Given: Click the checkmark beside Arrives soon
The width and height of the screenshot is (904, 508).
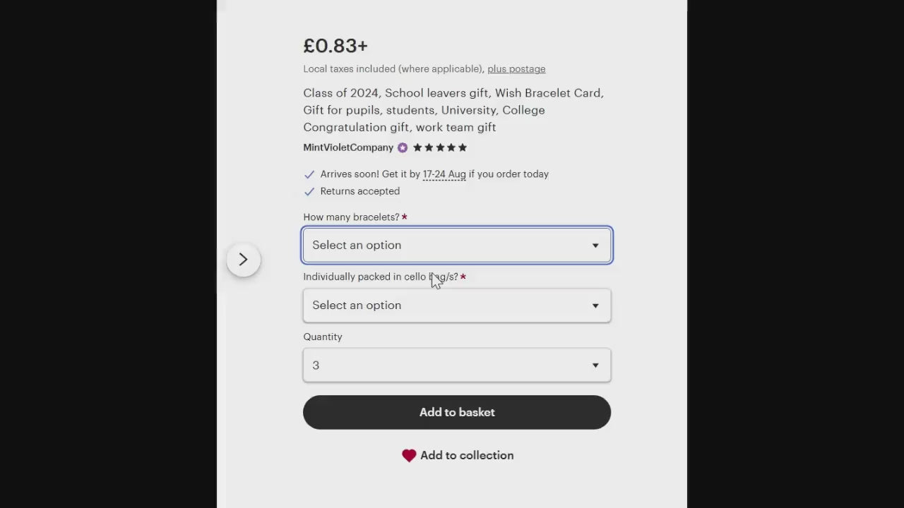Looking at the screenshot, I should (309, 174).
